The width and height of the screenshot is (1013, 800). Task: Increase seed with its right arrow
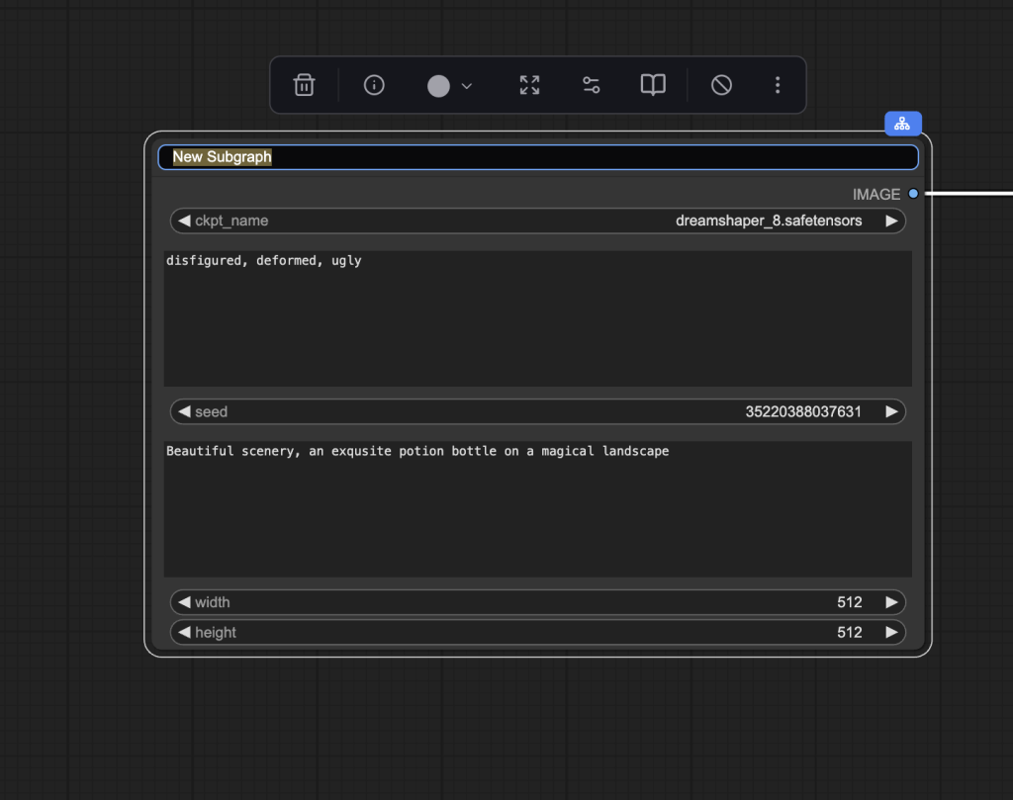(891, 411)
